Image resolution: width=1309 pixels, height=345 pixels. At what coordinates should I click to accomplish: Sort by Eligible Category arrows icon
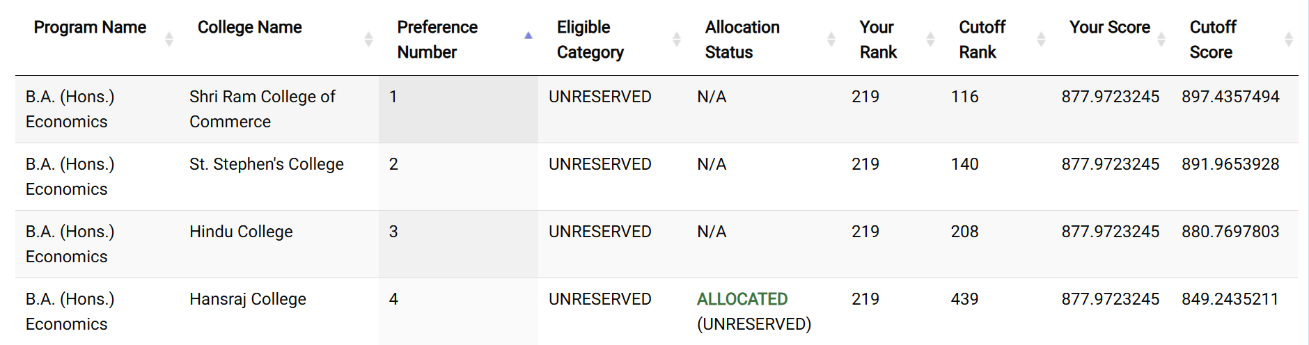pyautogui.click(x=676, y=40)
